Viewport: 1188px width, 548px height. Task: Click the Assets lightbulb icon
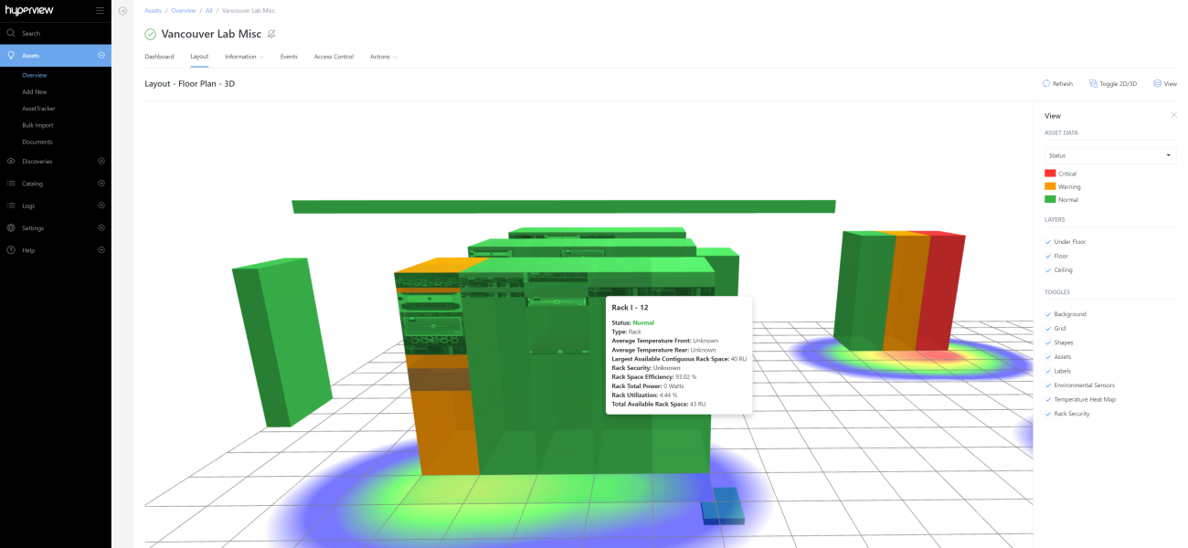click(11, 56)
